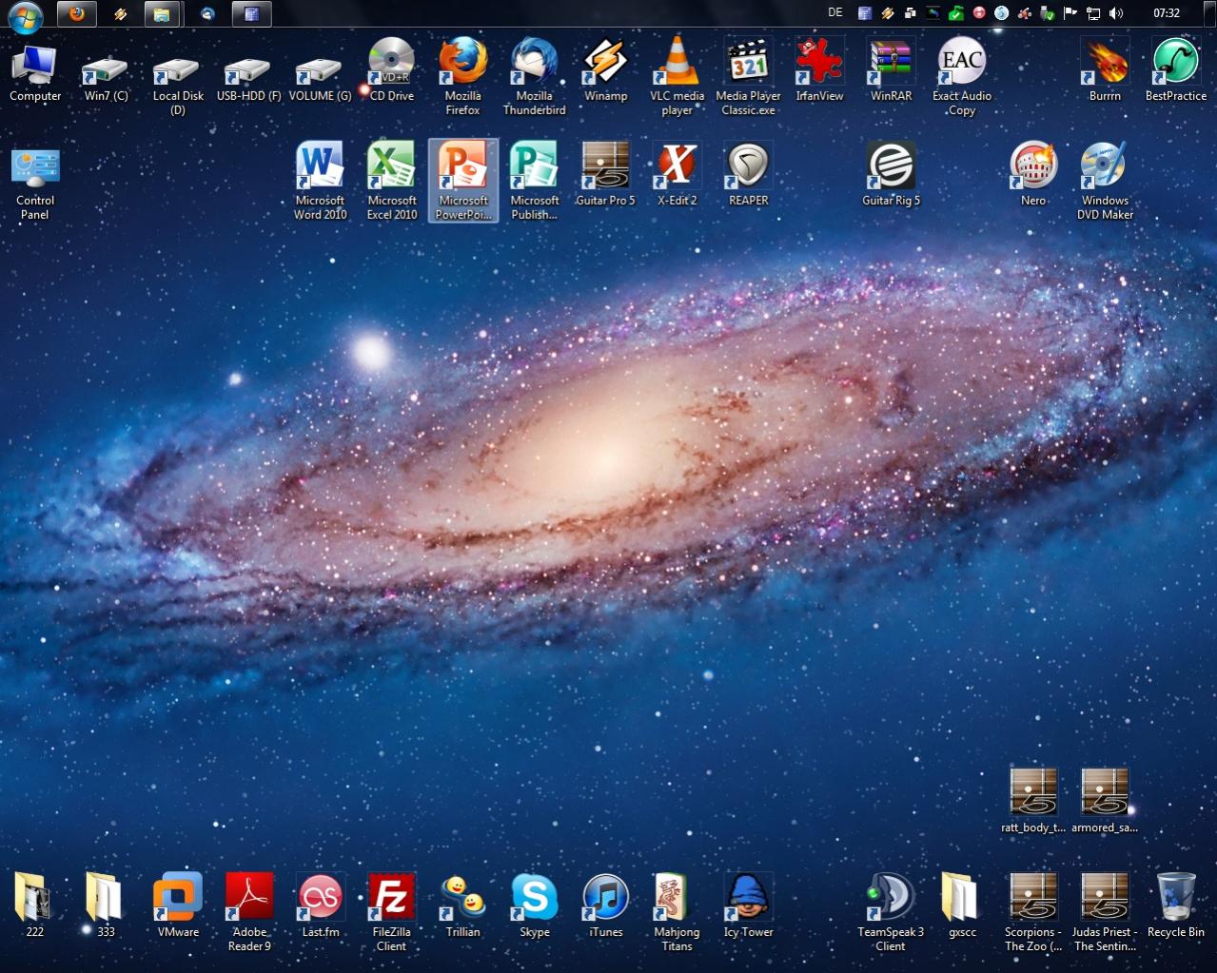Image resolution: width=1217 pixels, height=973 pixels.
Task: Click the TeamSpeak 3 Client icon
Action: (891, 899)
